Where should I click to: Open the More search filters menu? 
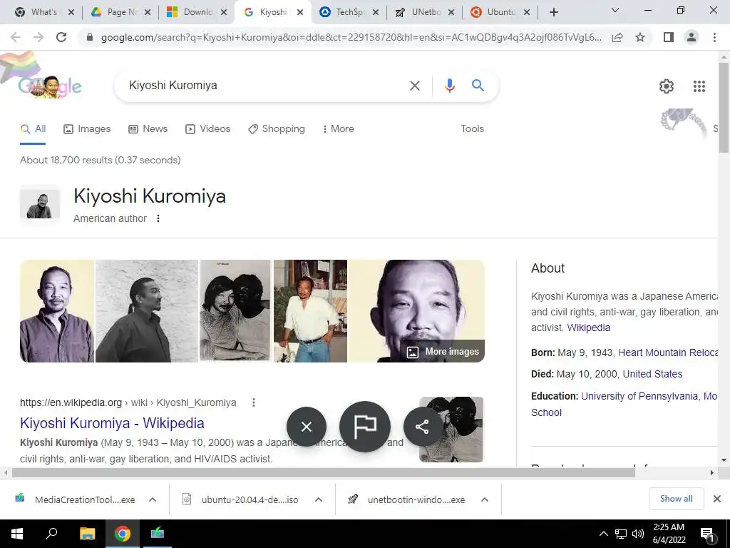click(338, 129)
